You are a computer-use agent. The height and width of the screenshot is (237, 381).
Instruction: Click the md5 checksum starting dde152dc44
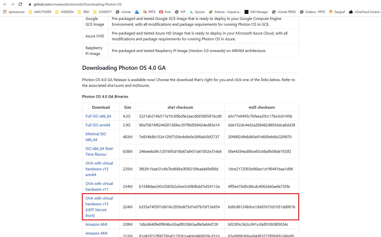point(262,125)
